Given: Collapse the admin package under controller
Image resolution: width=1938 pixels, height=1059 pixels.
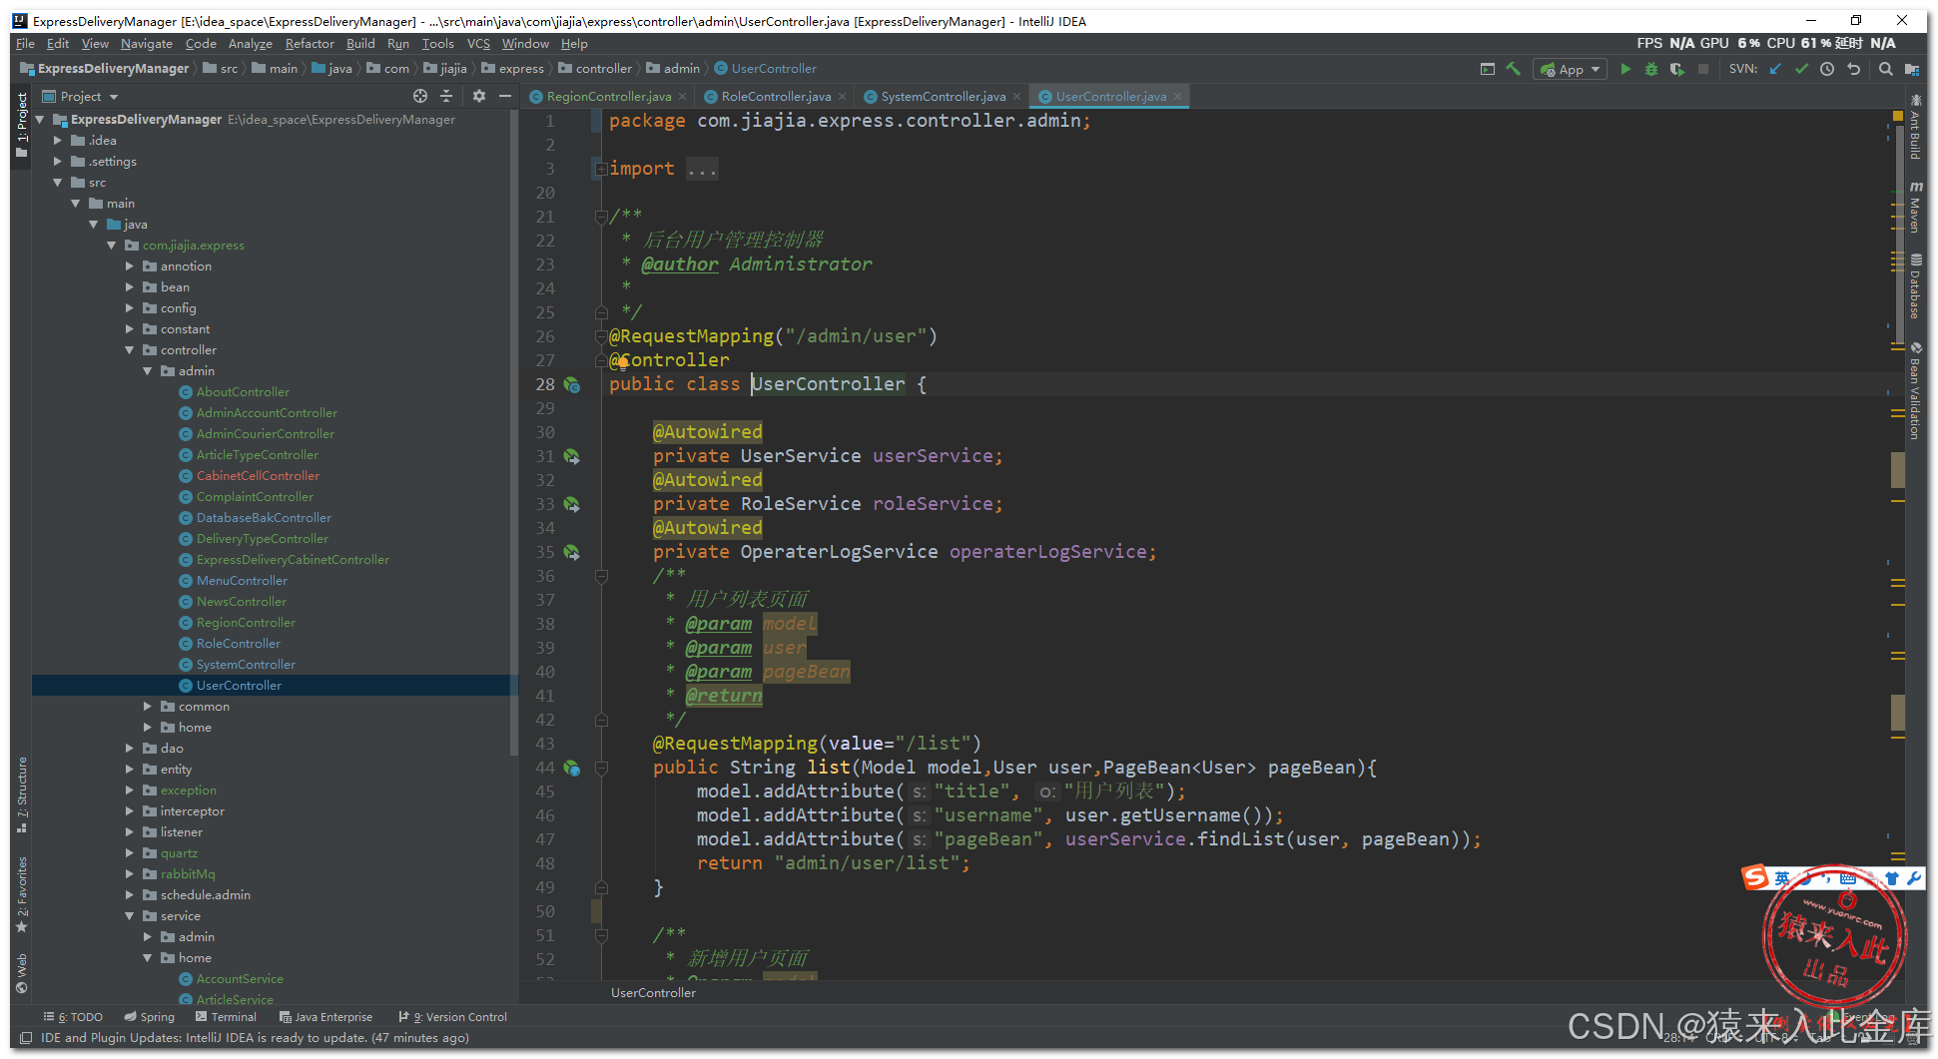Looking at the screenshot, I should pos(148,371).
